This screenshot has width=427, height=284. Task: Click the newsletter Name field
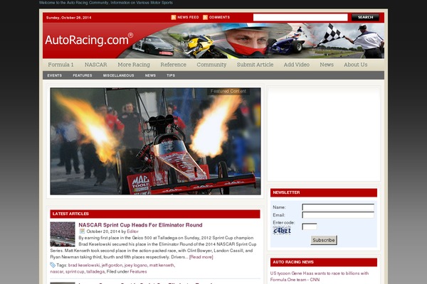click(338, 207)
